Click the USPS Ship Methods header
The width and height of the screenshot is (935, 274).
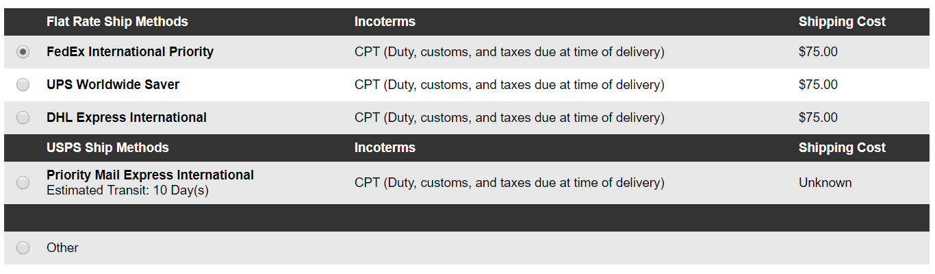107,148
